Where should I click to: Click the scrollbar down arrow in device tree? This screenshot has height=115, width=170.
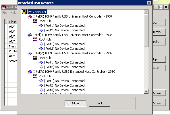[x=146, y=91]
